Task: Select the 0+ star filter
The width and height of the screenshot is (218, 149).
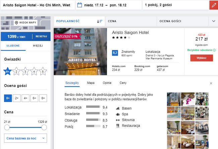Action: pyautogui.click(x=7, y=71)
